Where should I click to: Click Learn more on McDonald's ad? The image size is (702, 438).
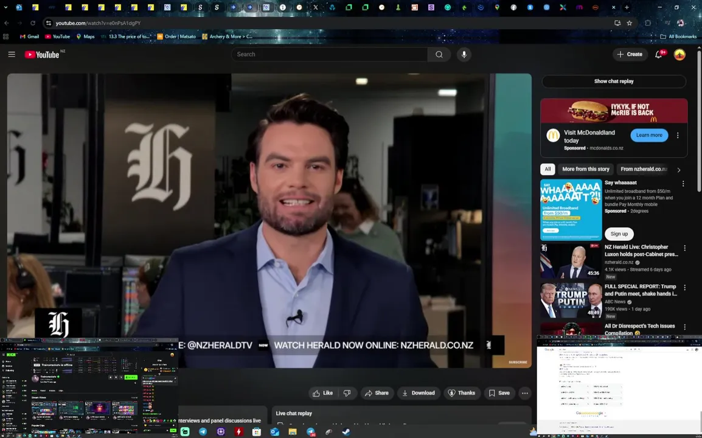point(648,135)
